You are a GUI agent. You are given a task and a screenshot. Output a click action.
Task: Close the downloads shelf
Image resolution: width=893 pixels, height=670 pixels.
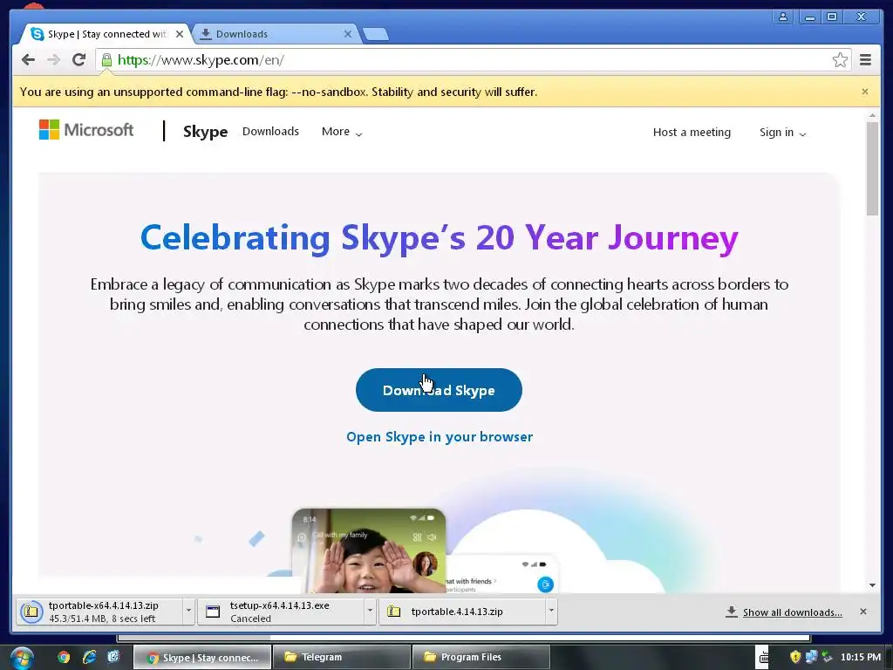[862, 612]
